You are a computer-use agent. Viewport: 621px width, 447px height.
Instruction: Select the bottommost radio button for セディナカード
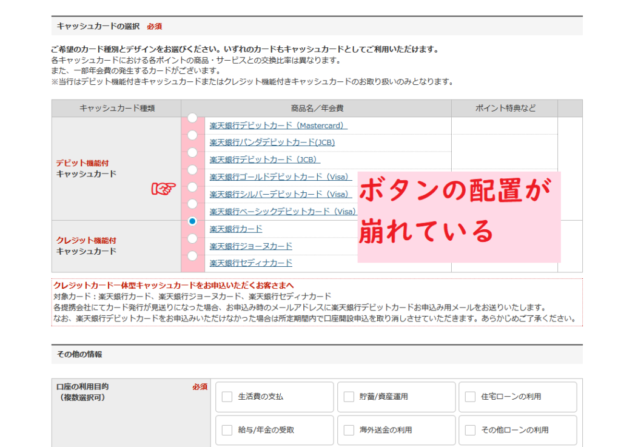pos(192,256)
